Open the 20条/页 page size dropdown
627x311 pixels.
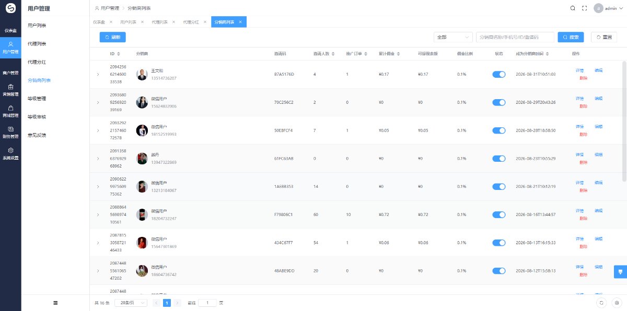click(131, 303)
